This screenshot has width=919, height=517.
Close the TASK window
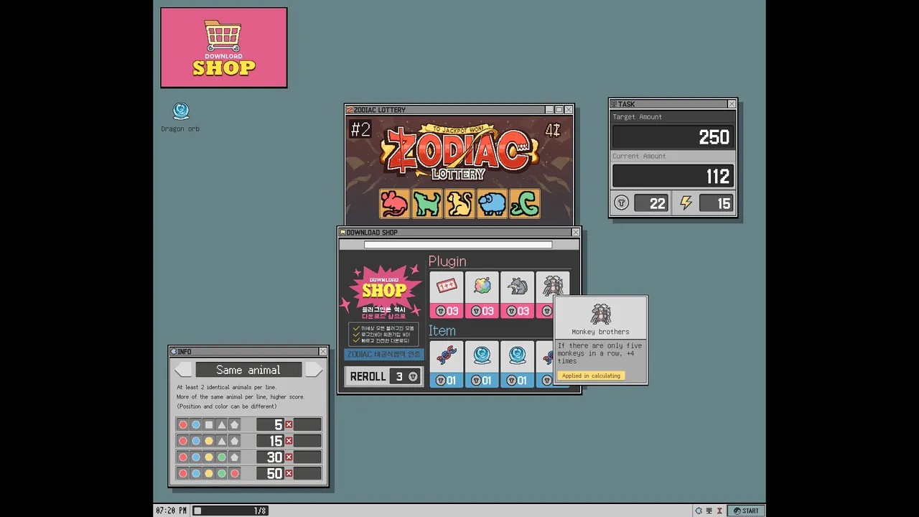pyautogui.click(x=732, y=104)
